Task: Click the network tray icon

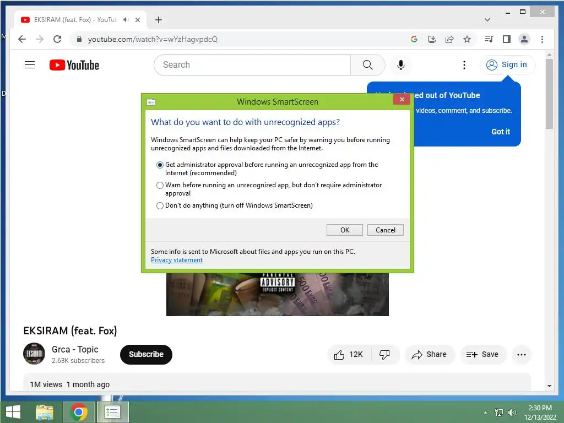Action: click(499, 413)
